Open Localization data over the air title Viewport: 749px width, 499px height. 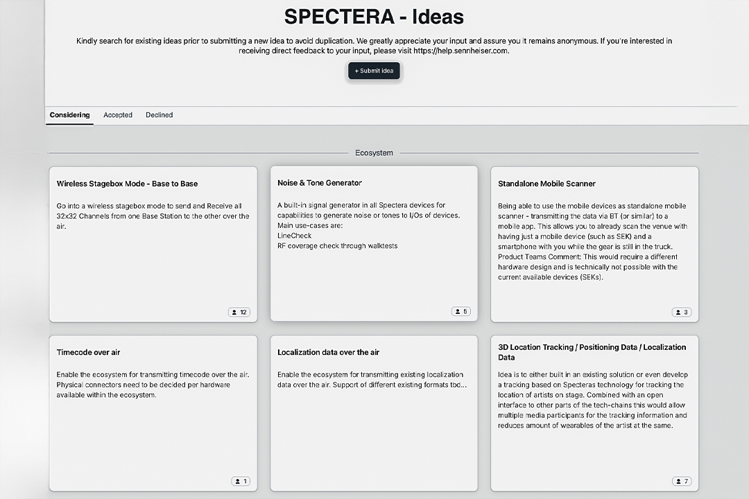coord(328,352)
